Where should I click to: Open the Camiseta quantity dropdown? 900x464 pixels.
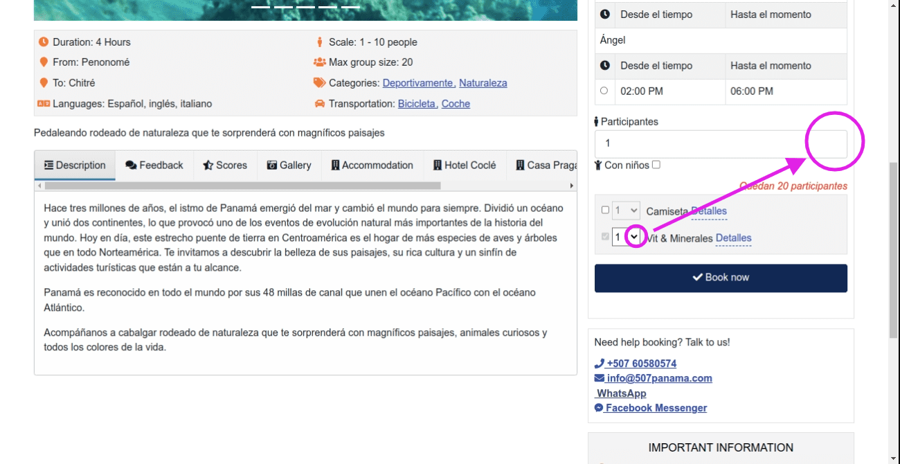click(626, 211)
